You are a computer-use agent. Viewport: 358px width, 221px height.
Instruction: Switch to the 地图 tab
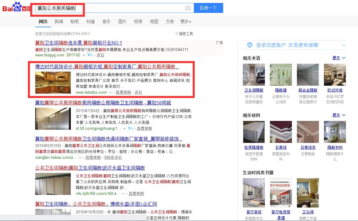tap(154, 21)
